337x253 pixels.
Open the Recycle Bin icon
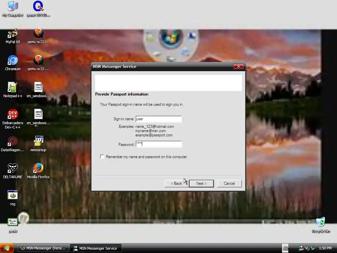pos(321,225)
